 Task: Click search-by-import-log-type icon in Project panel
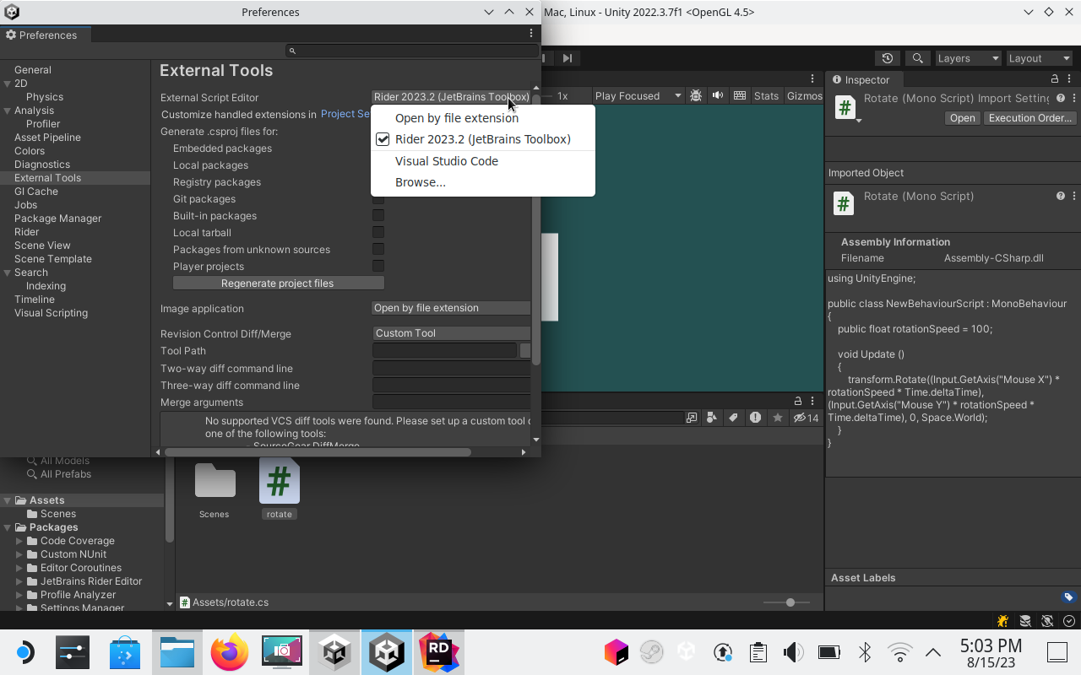click(755, 418)
